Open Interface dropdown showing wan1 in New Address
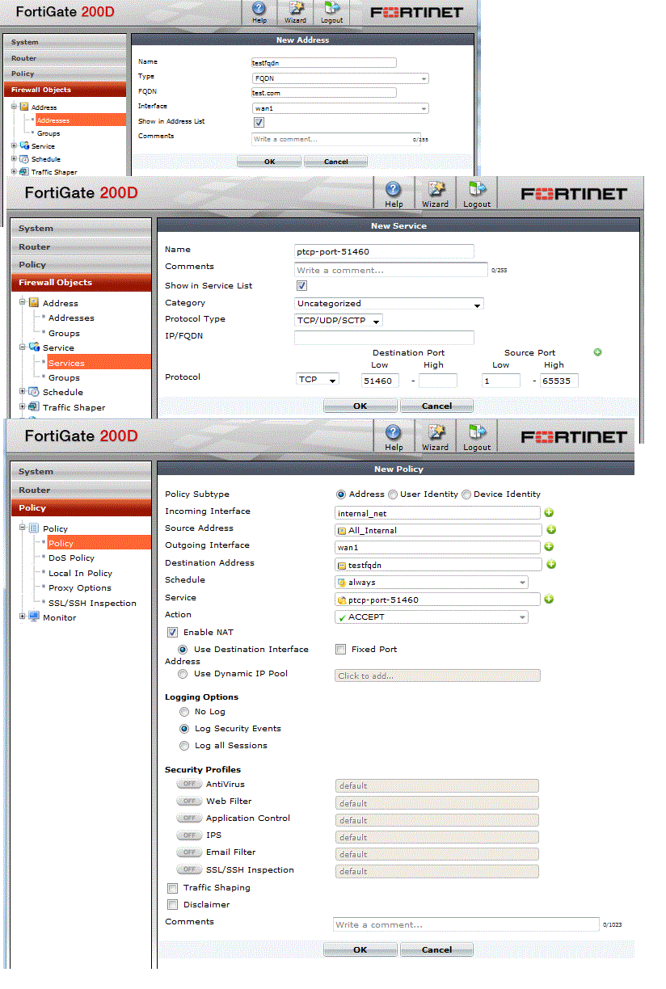 (x=339, y=107)
